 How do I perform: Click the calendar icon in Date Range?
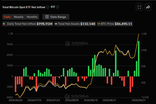click(47, 17)
